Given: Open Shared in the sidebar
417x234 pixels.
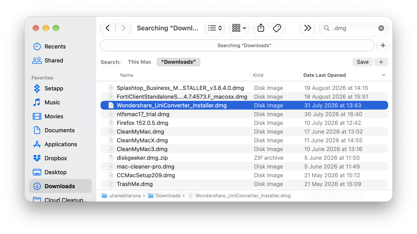Looking at the screenshot, I should [x=60, y=61].
